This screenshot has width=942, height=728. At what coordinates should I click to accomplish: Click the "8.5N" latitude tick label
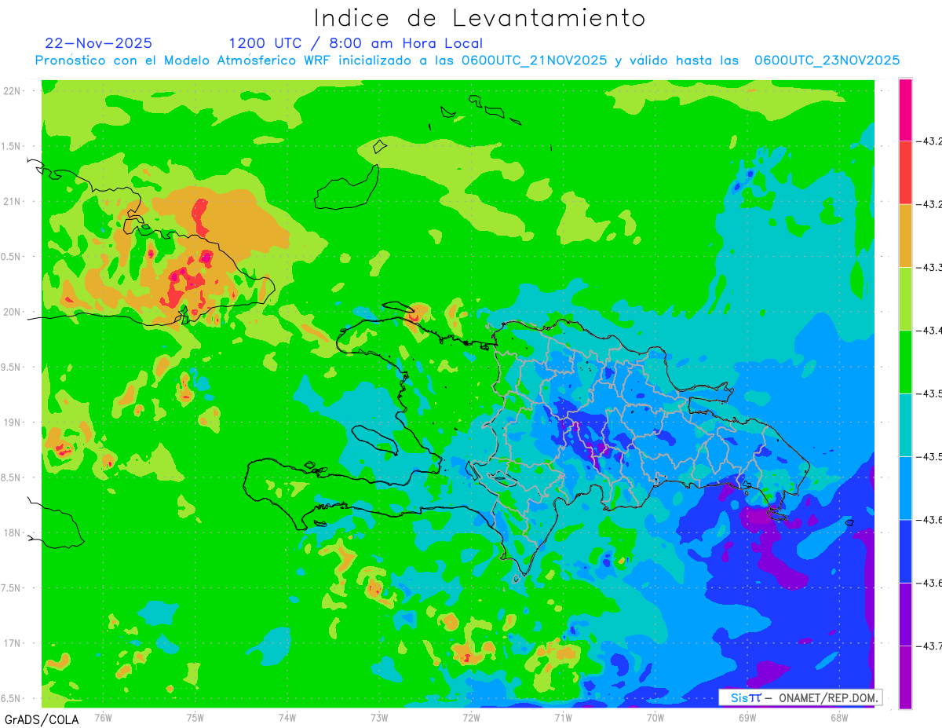11,477
